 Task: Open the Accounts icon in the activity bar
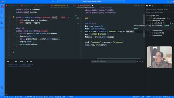pos(2,88)
